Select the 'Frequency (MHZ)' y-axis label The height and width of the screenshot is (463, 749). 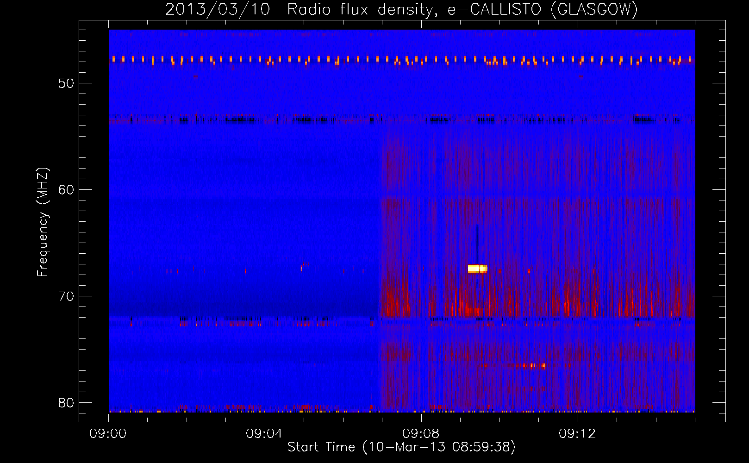coord(42,222)
